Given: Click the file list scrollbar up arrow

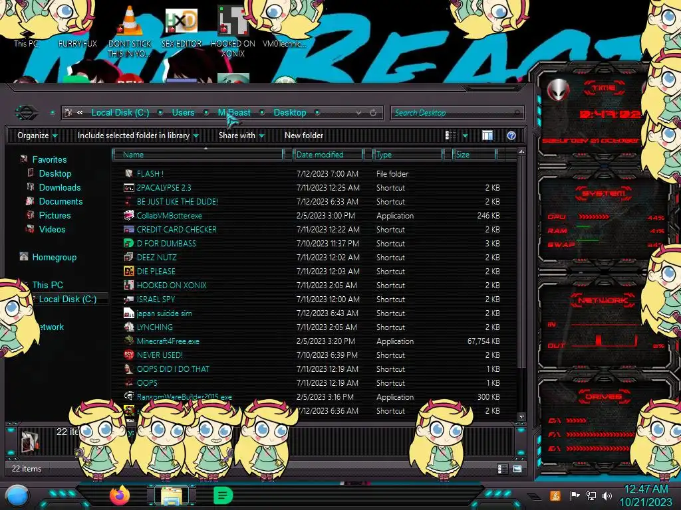Looking at the screenshot, I should [521, 152].
